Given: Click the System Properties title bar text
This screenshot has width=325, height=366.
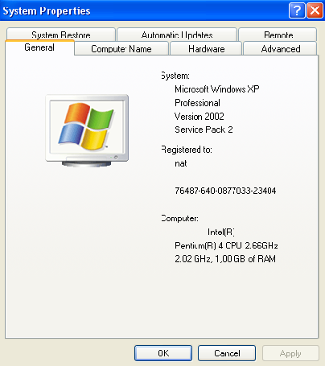Looking at the screenshot, I should [47, 11].
